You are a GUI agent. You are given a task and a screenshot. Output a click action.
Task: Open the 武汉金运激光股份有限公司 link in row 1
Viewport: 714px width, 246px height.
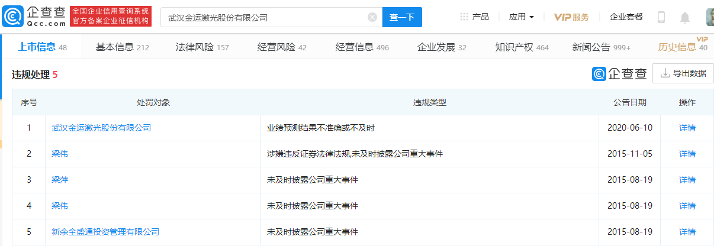coord(101,128)
